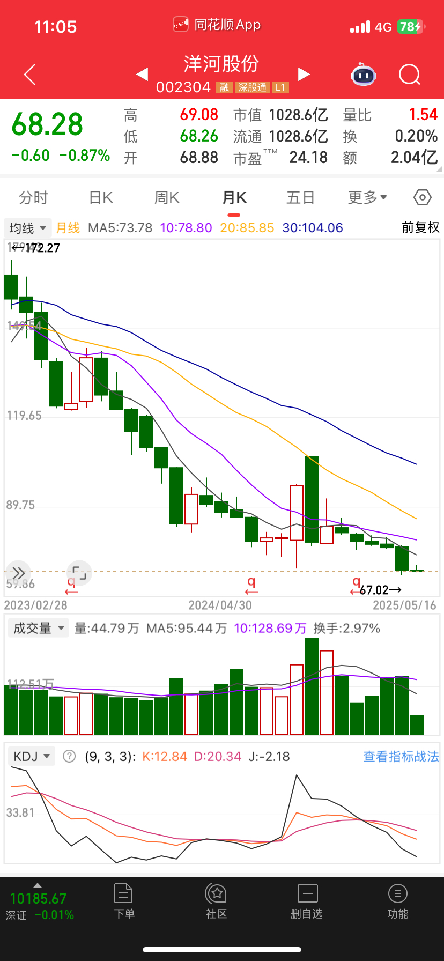Select the 月K tab

(x=234, y=197)
